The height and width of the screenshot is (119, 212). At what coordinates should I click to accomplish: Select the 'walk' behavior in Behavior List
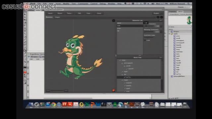click(x=130, y=26)
